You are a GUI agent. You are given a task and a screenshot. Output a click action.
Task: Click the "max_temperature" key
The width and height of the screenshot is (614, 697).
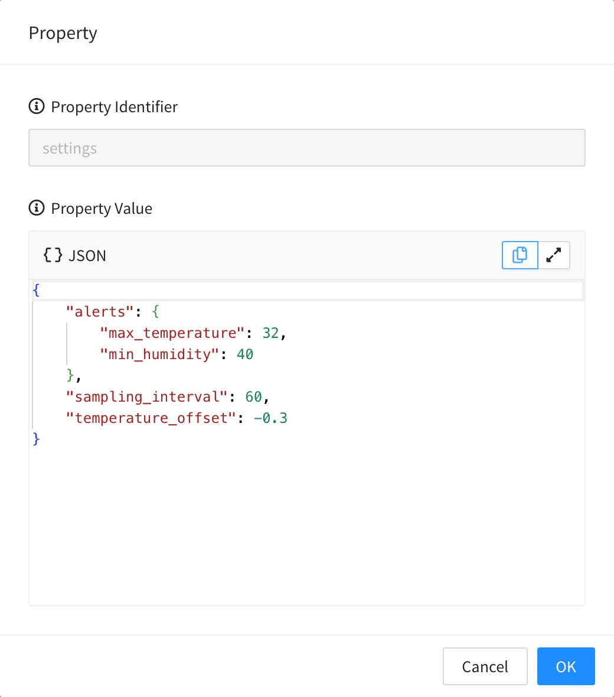coord(172,333)
